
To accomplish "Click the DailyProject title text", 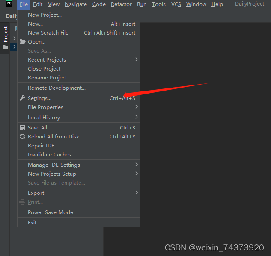I will 250,4.
